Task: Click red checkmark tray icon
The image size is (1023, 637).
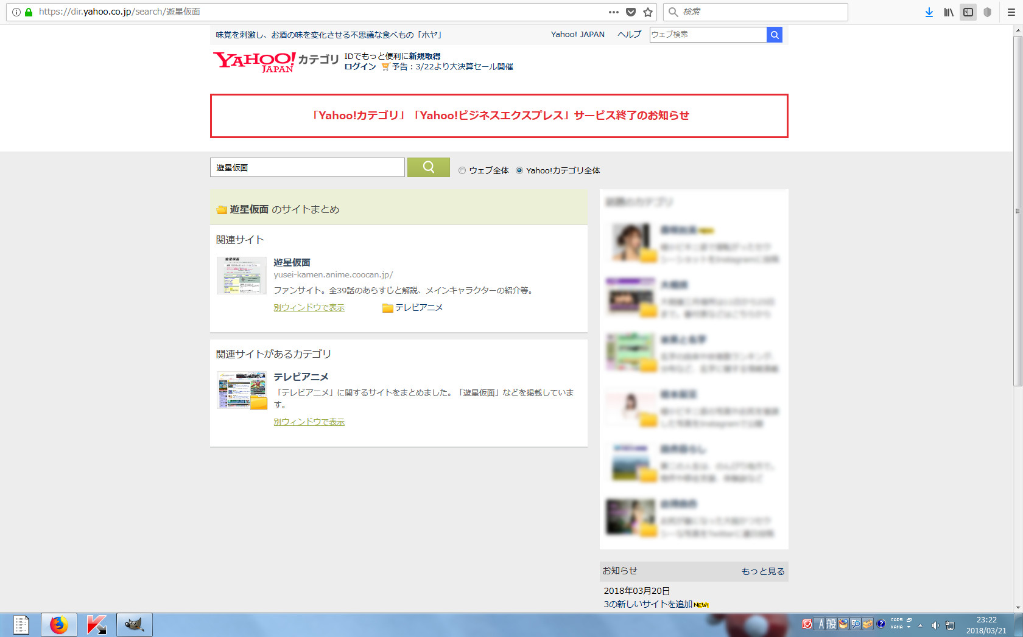Action: [x=807, y=624]
